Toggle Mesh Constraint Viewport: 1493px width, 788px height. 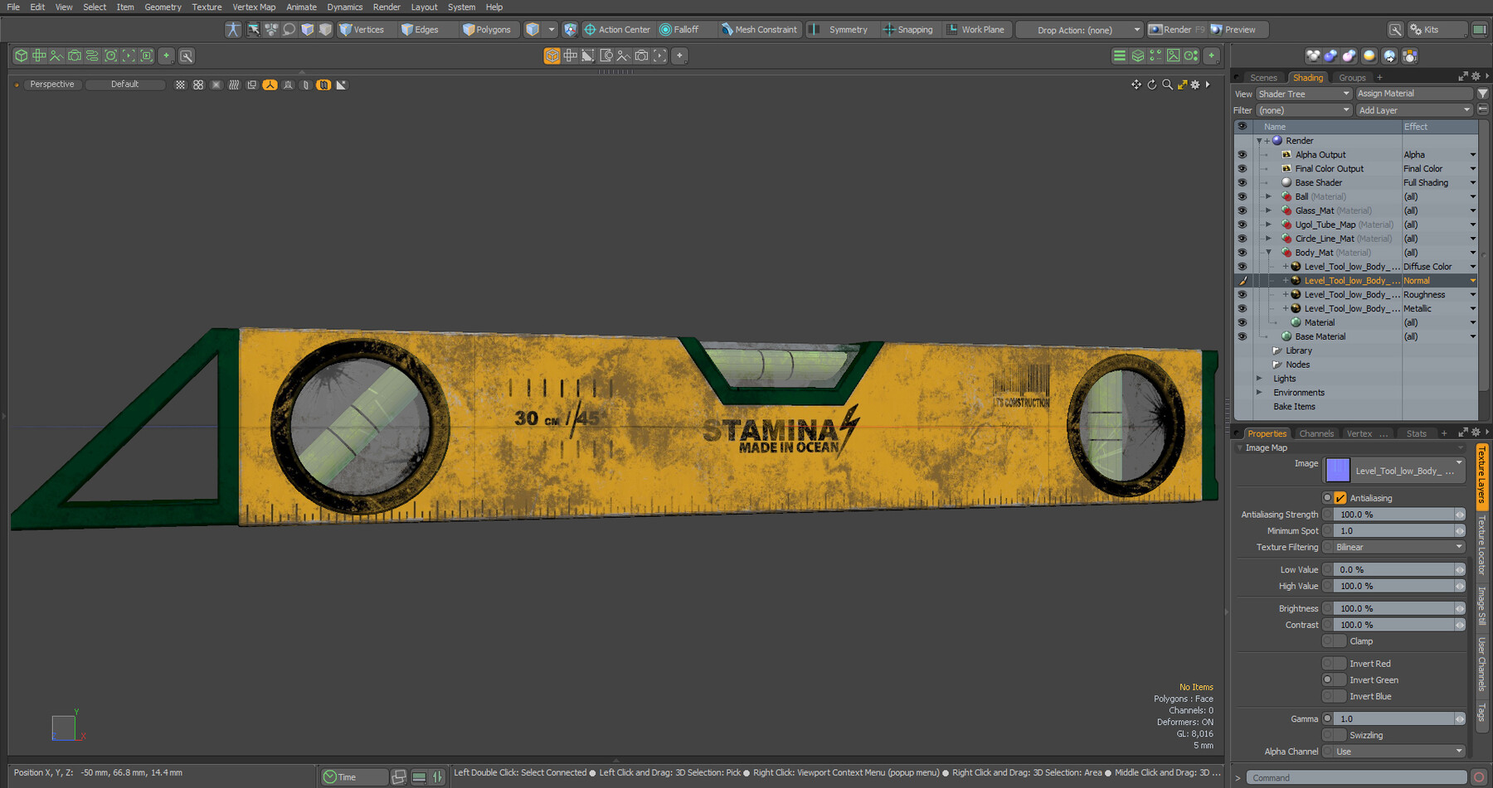[759, 29]
